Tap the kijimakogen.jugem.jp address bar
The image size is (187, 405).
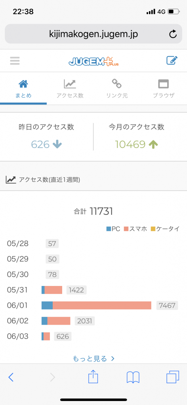pyautogui.click(x=93, y=34)
